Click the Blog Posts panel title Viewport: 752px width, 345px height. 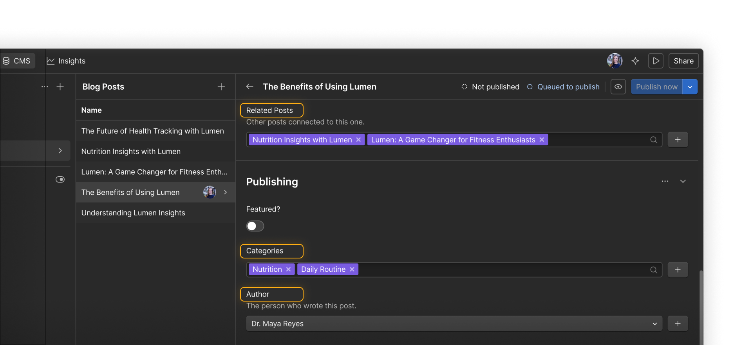pyautogui.click(x=103, y=87)
